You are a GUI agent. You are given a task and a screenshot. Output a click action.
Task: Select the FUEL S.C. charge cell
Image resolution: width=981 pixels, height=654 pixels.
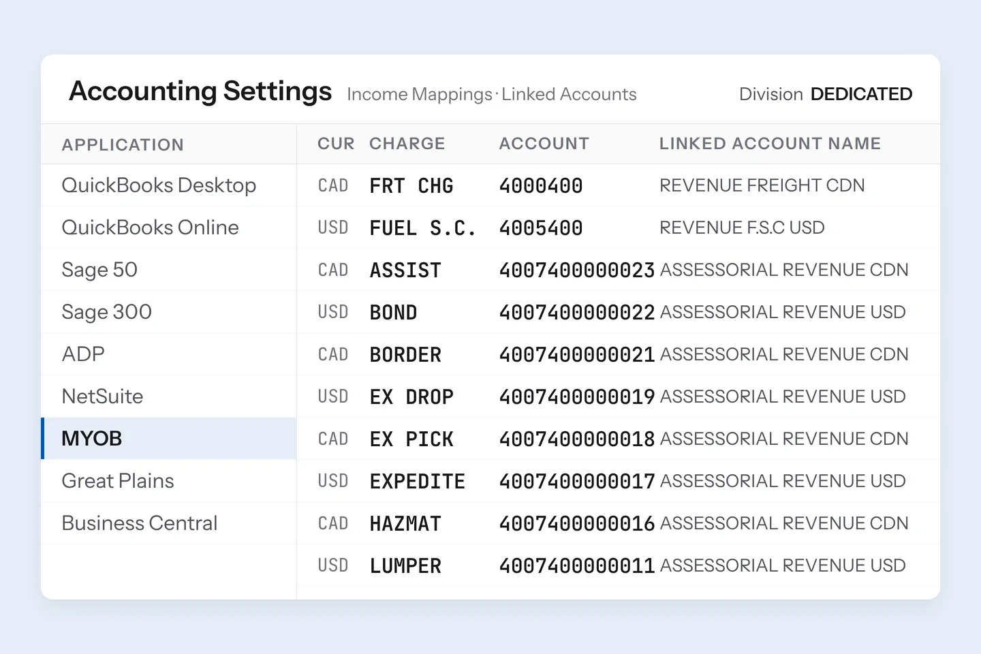click(423, 228)
